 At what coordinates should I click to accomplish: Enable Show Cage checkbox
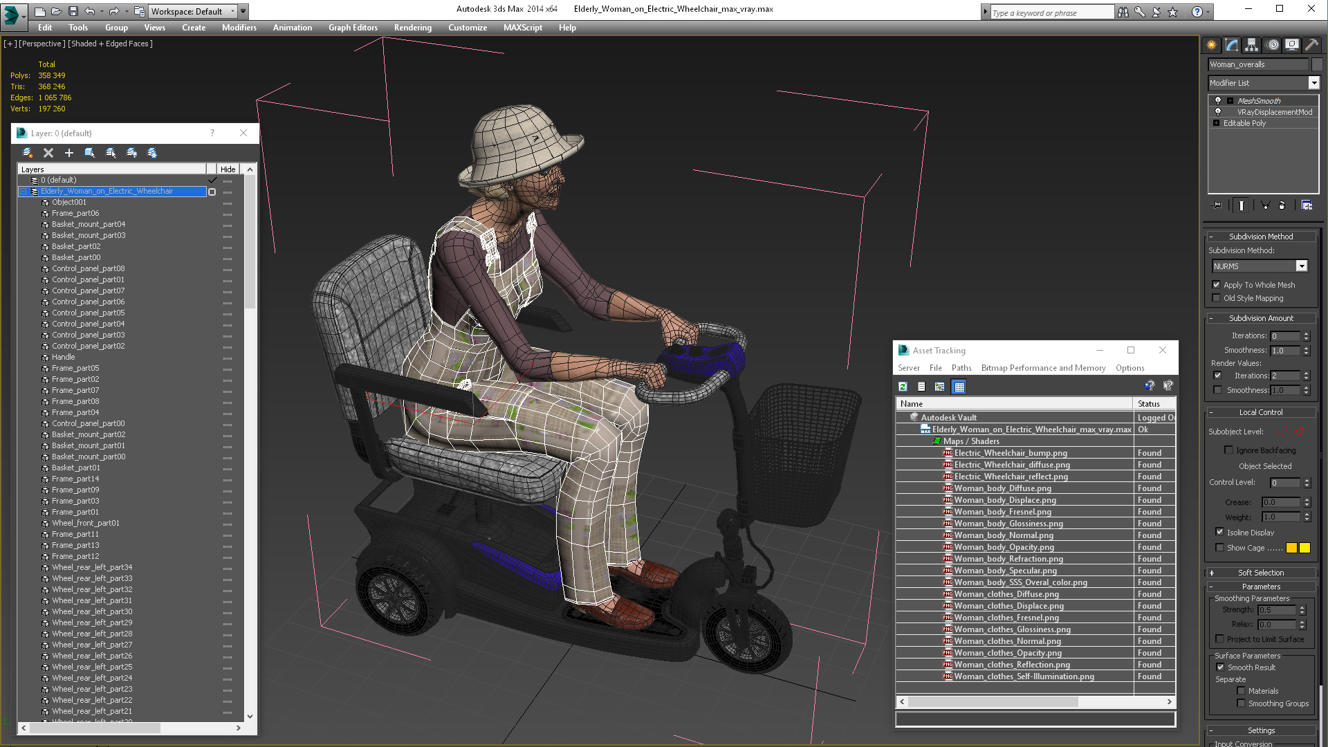click(1219, 548)
